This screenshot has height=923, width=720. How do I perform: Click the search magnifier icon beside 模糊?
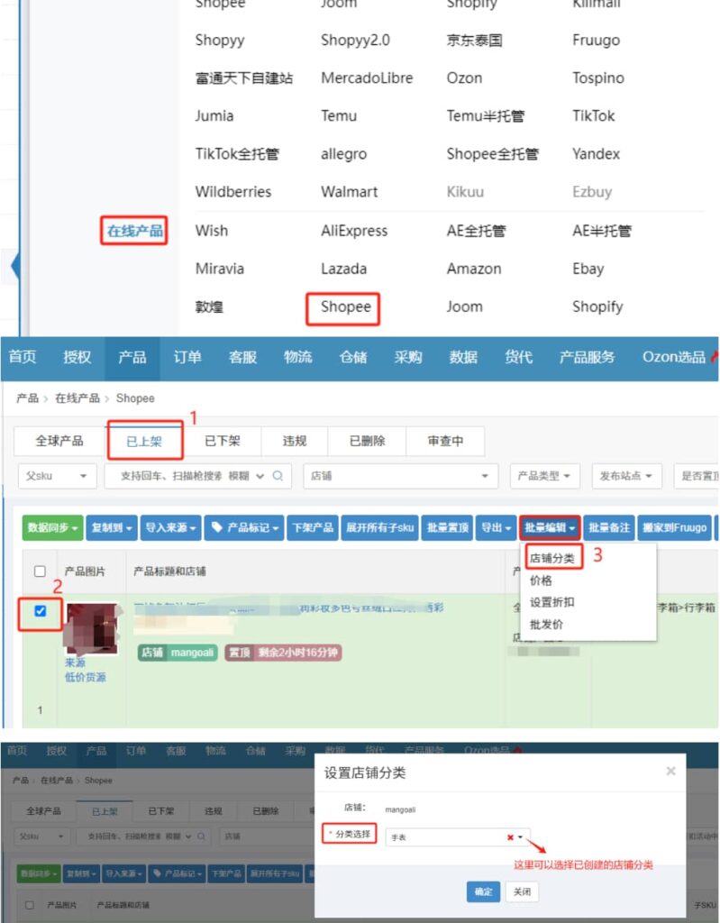(x=278, y=476)
